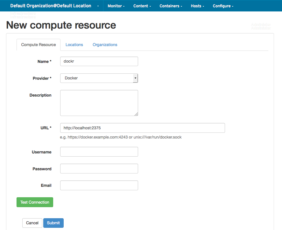This screenshot has width=282, height=230.
Task: Switch to the Organizations tab
Action: pos(105,44)
